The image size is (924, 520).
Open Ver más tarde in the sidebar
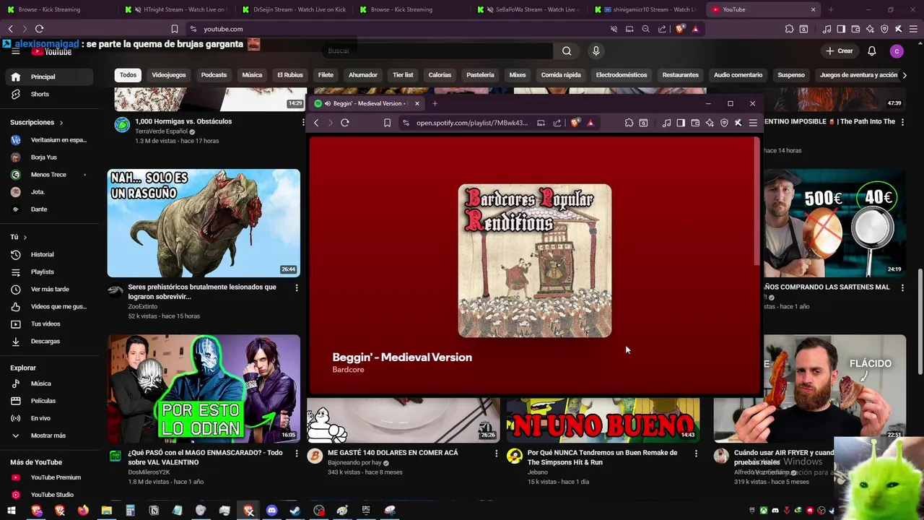click(49, 289)
